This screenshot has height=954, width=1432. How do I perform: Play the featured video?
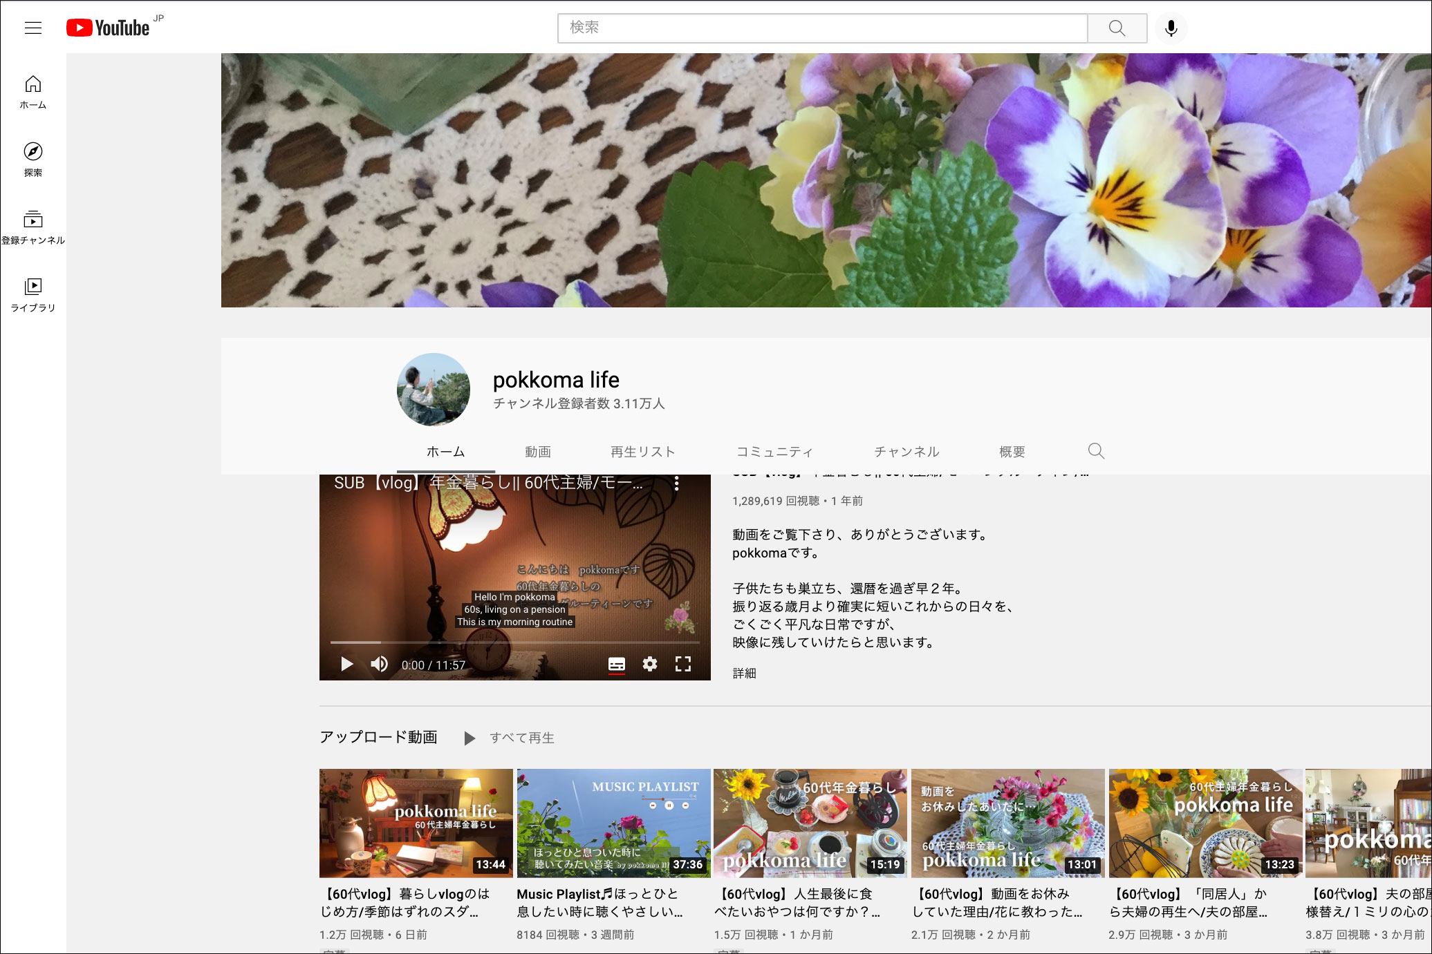pos(347,664)
